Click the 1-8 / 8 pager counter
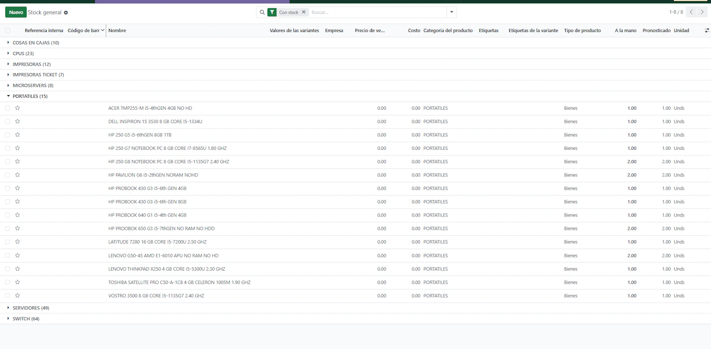Viewport: 711px width, 349px height. [676, 12]
